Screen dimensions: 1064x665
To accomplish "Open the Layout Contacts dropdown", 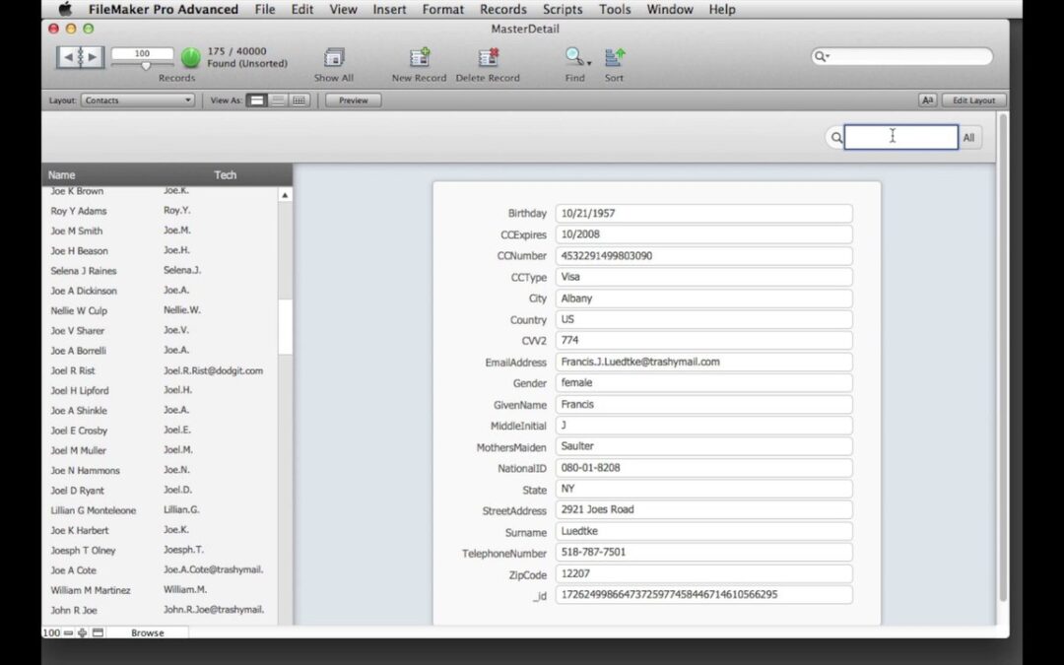I will (138, 100).
